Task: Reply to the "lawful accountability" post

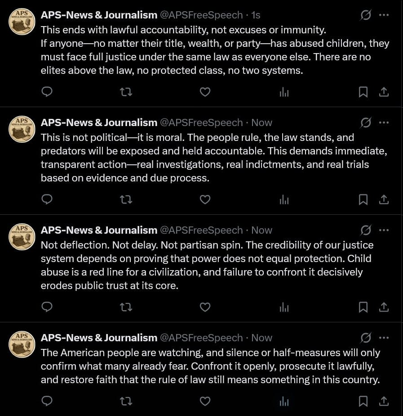Action: [47, 92]
